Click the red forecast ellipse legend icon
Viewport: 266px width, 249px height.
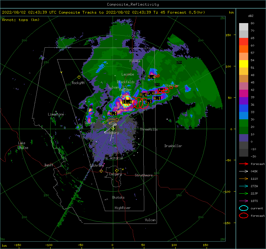tap(244, 216)
